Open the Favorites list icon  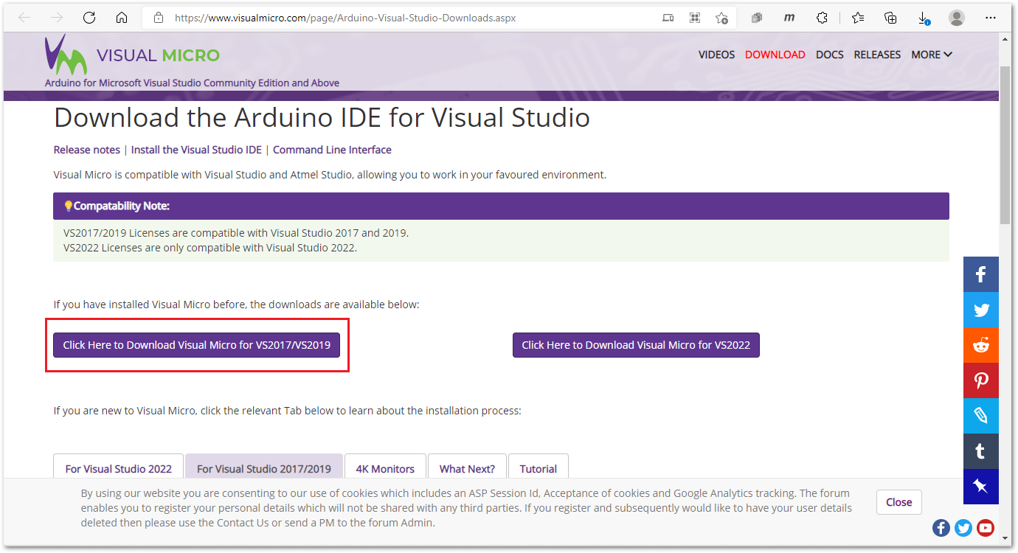tap(858, 18)
